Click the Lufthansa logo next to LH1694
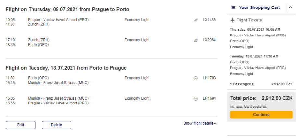 (x=196, y=99)
